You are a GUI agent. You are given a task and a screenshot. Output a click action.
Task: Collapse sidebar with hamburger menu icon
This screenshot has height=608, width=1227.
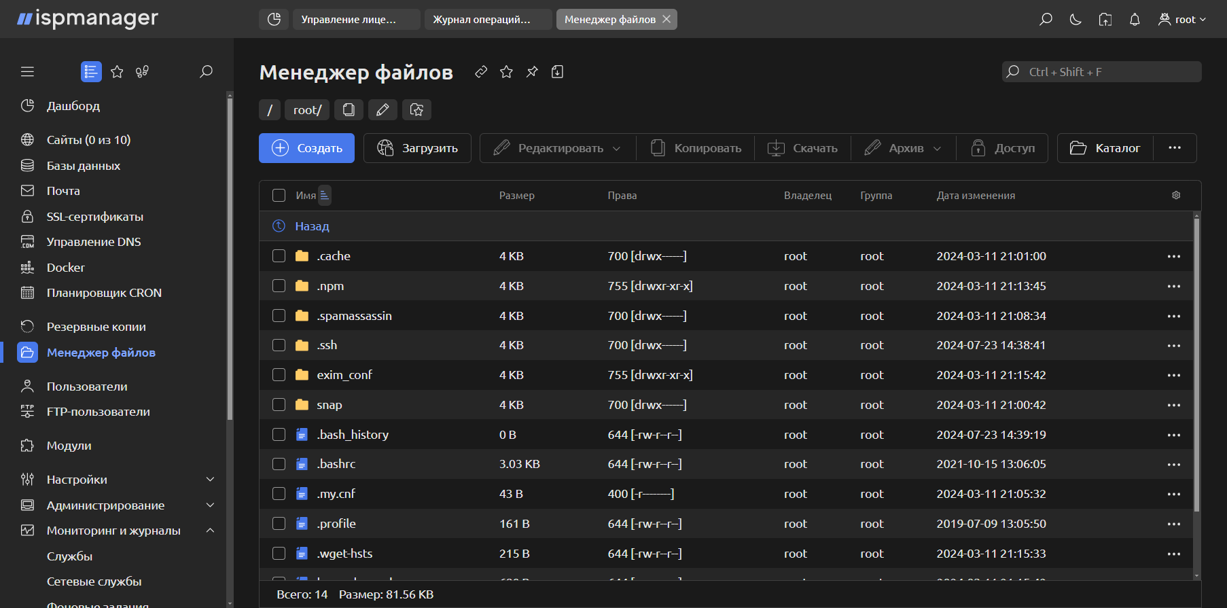pyautogui.click(x=27, y=71)
